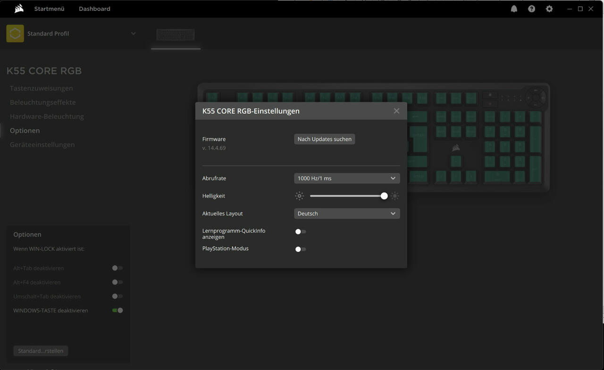Select Hardware-Beleuchtung in sidebar
The image size is (604, 370).
tap(47, 116)
